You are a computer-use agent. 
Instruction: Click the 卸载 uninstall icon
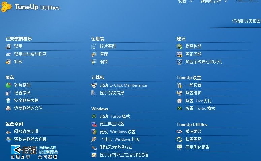point(8,62)
